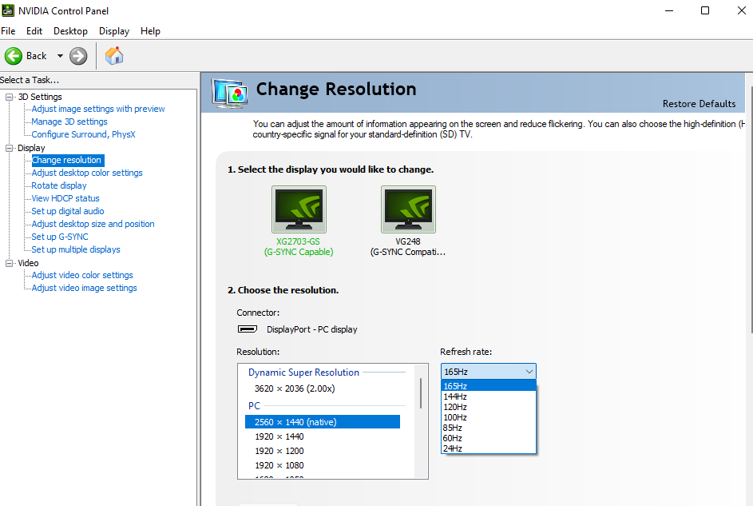
Task: Click the Back button label
Action: [37, 56]
